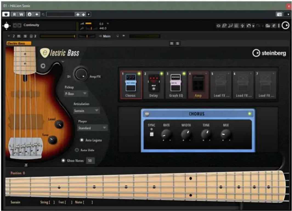Open the three-dot options menu
This screenshot has height=211, width=292.
click(x=279, y=26)
